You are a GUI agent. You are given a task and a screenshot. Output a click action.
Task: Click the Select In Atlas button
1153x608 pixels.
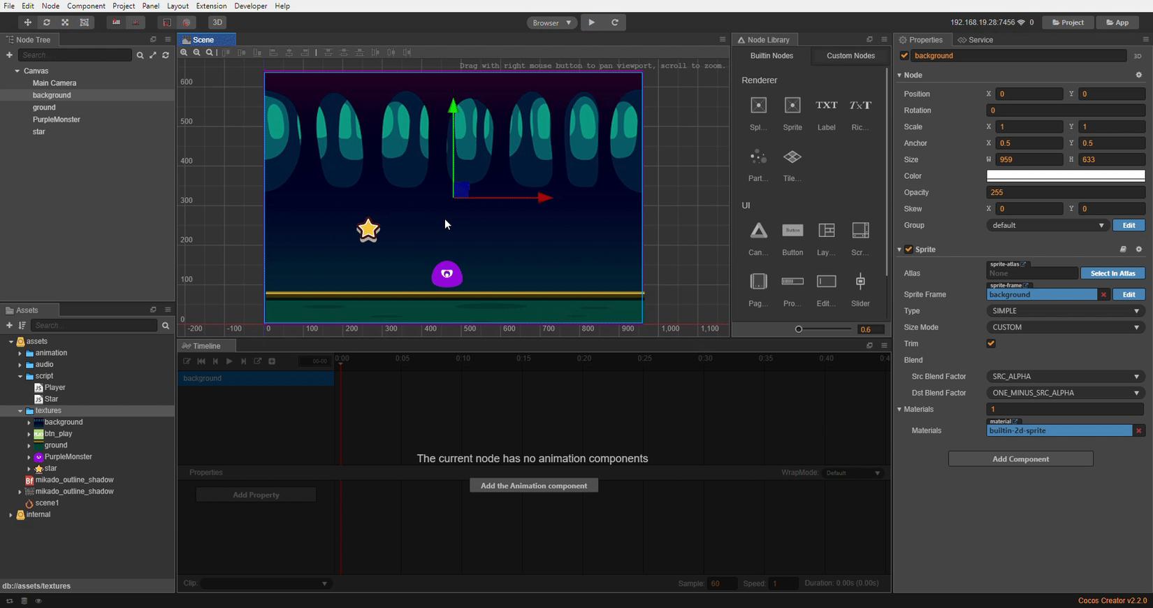1112,273
